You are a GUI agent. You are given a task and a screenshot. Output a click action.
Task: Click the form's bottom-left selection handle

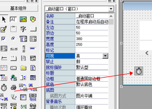pos(121,86)
